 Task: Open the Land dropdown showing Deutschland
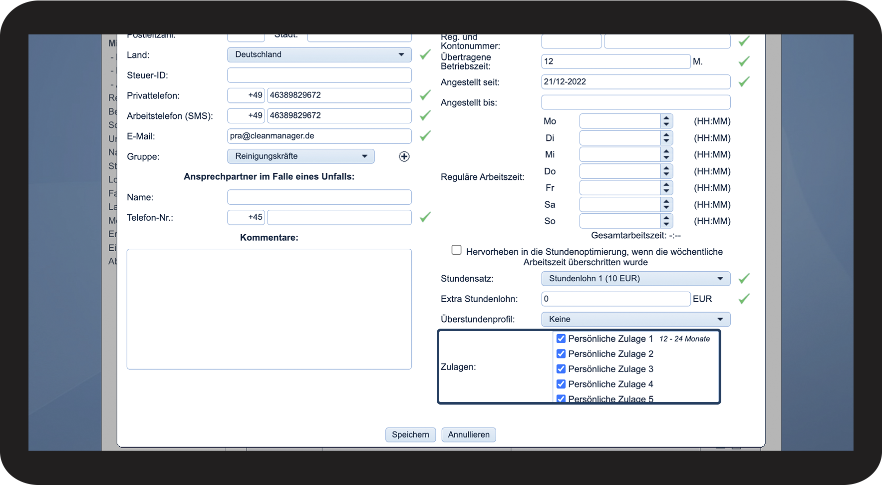(319, 55)
